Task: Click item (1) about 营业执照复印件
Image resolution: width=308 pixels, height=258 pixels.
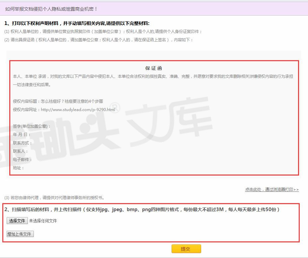Action: (x=103, y=32)
